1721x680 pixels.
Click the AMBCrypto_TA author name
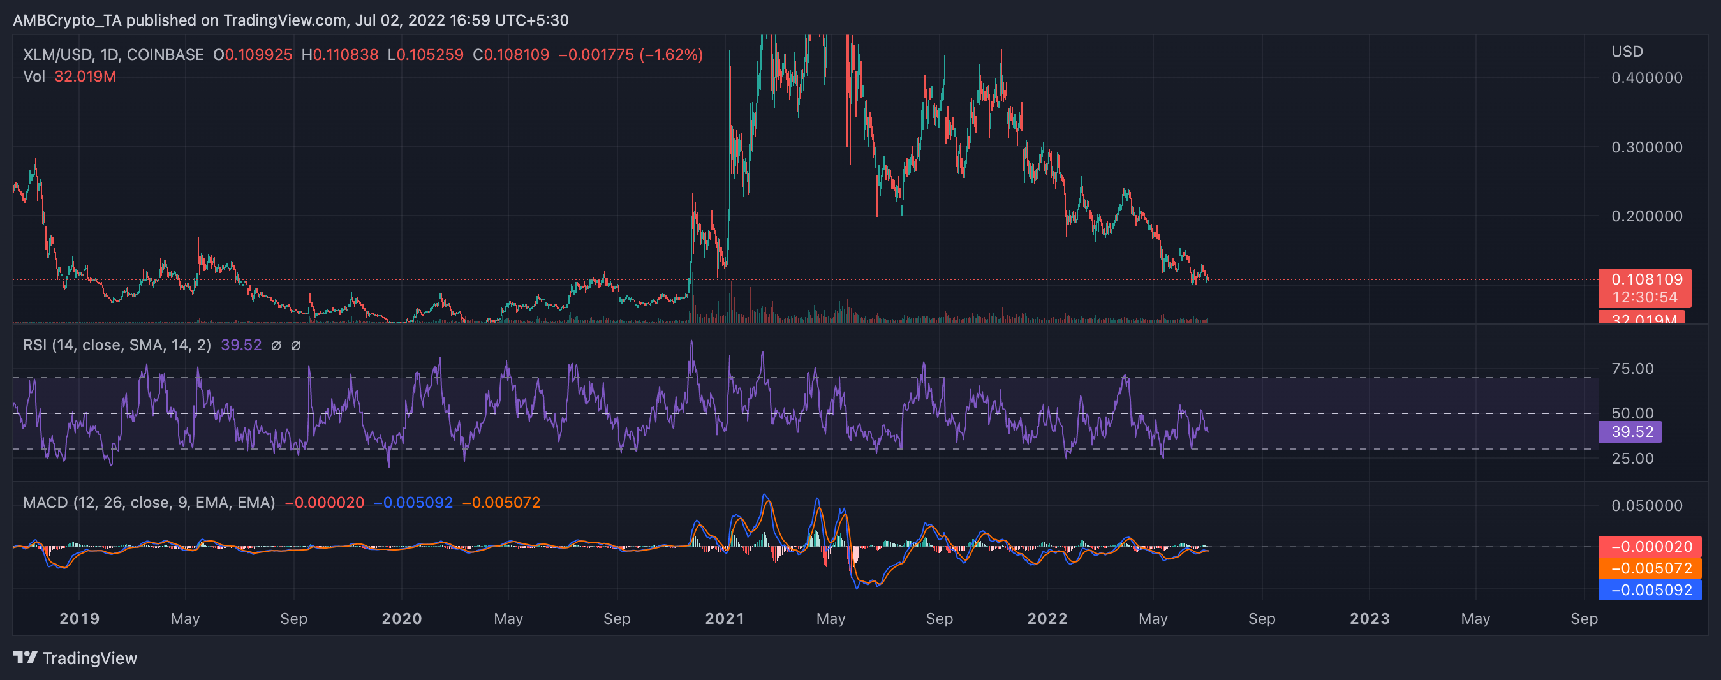point(67,20)
